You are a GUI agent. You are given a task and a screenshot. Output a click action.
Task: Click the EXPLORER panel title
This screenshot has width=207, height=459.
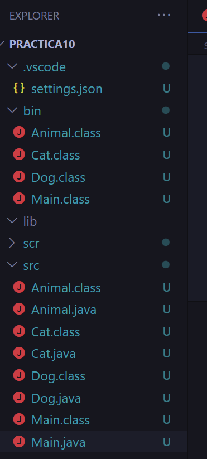[x=34, y=16]
